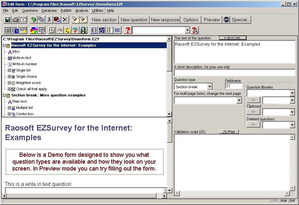The height and width of the screenshot is (205, 299).
Task: Open the Analysis menu
Action: pos(82,10)
